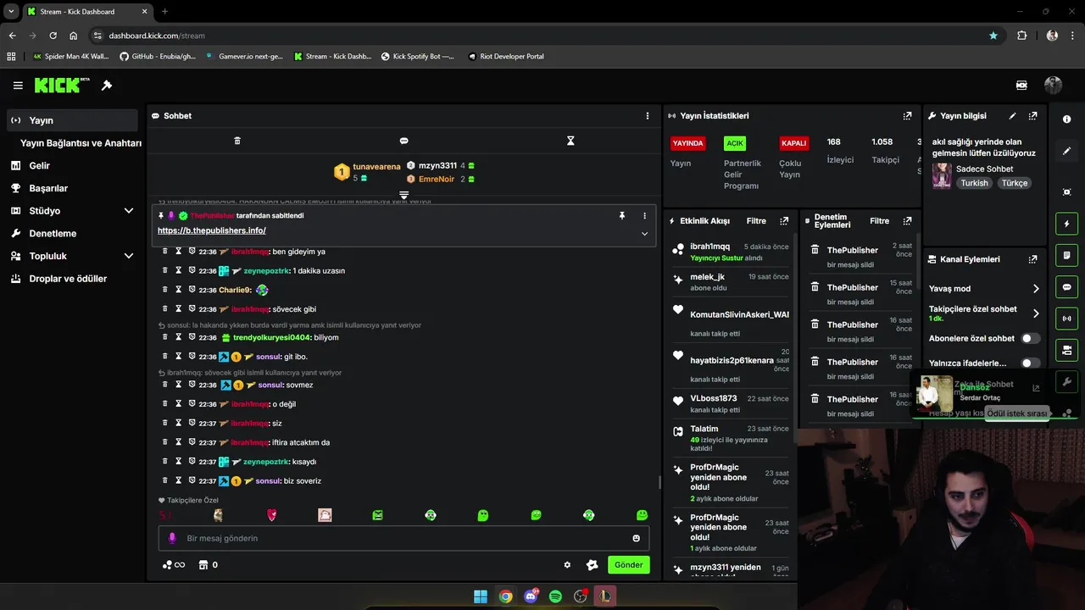Toggle the wrench panel icon in right sidebar
Image resolution: width=1085 pixels, height=610 pixels.
click(x=1066, y=381)
